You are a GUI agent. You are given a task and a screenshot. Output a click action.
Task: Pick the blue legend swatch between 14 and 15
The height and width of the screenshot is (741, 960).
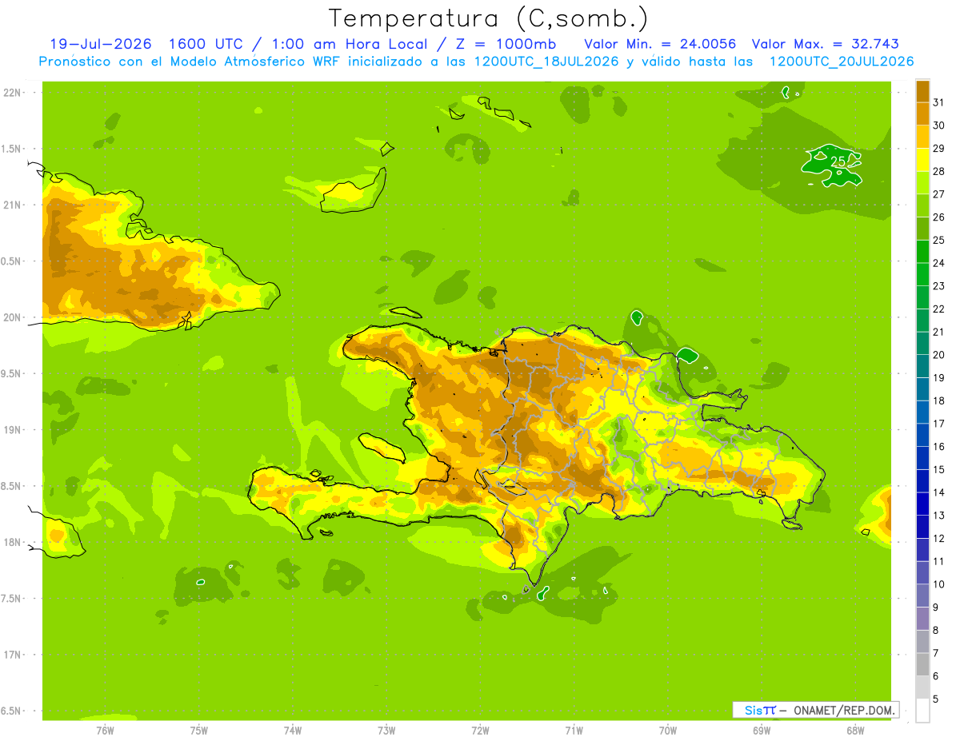click(922, 480)
